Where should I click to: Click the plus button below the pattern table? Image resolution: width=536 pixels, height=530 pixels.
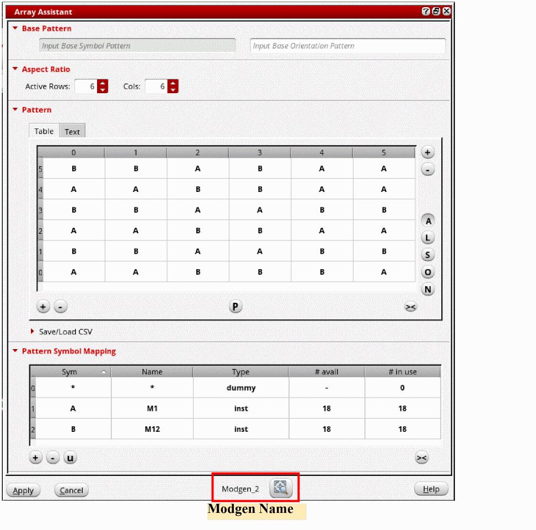pos(43,307)
